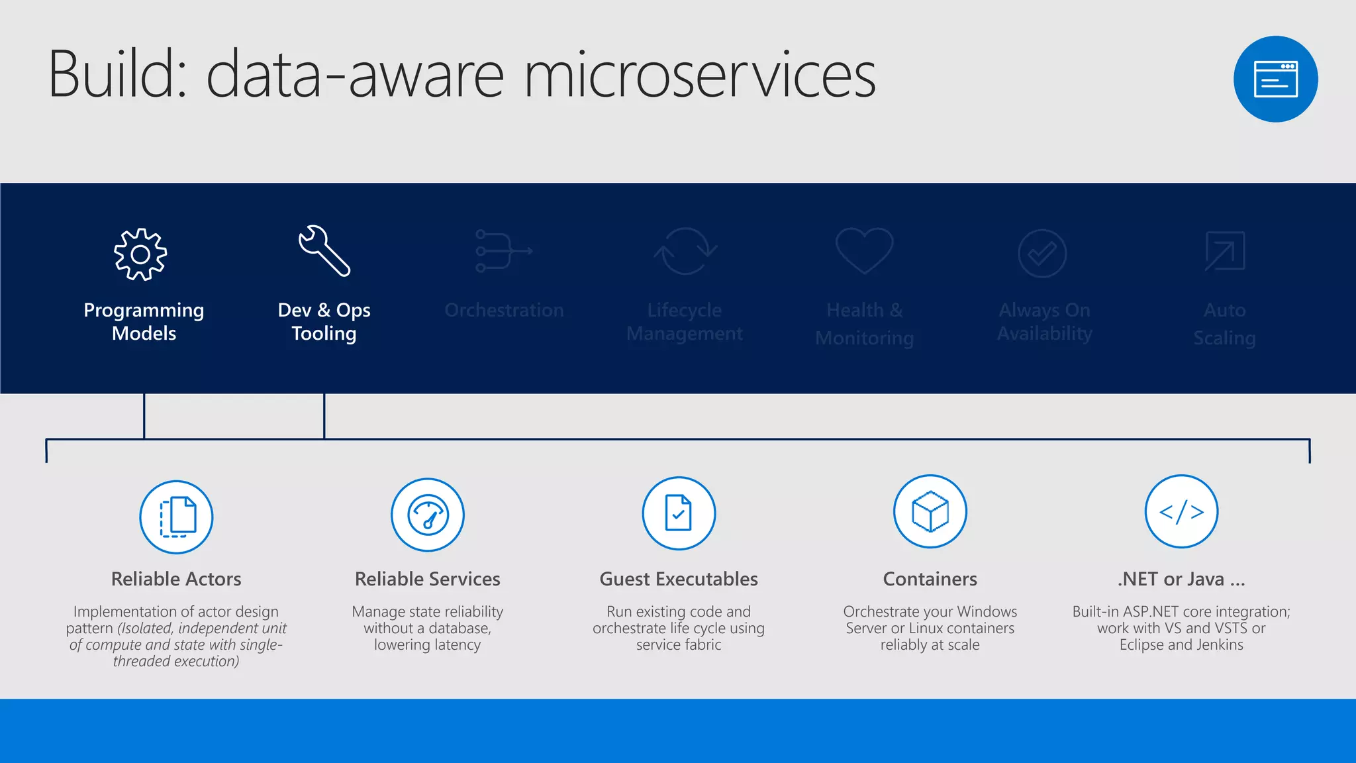Click the Programming Models gear icon
This screenshot has height=763, width=1356.
click(140, 254)
